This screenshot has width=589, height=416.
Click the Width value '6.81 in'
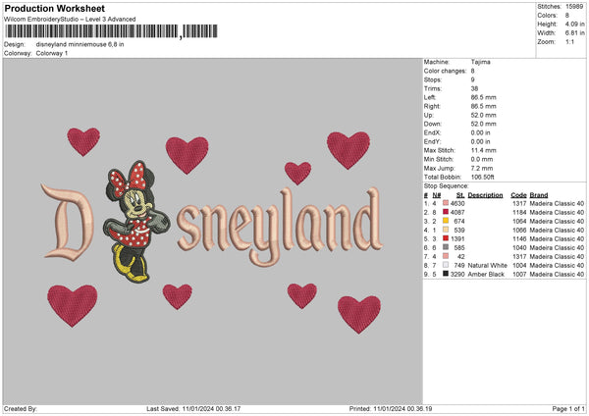(574, 33)
